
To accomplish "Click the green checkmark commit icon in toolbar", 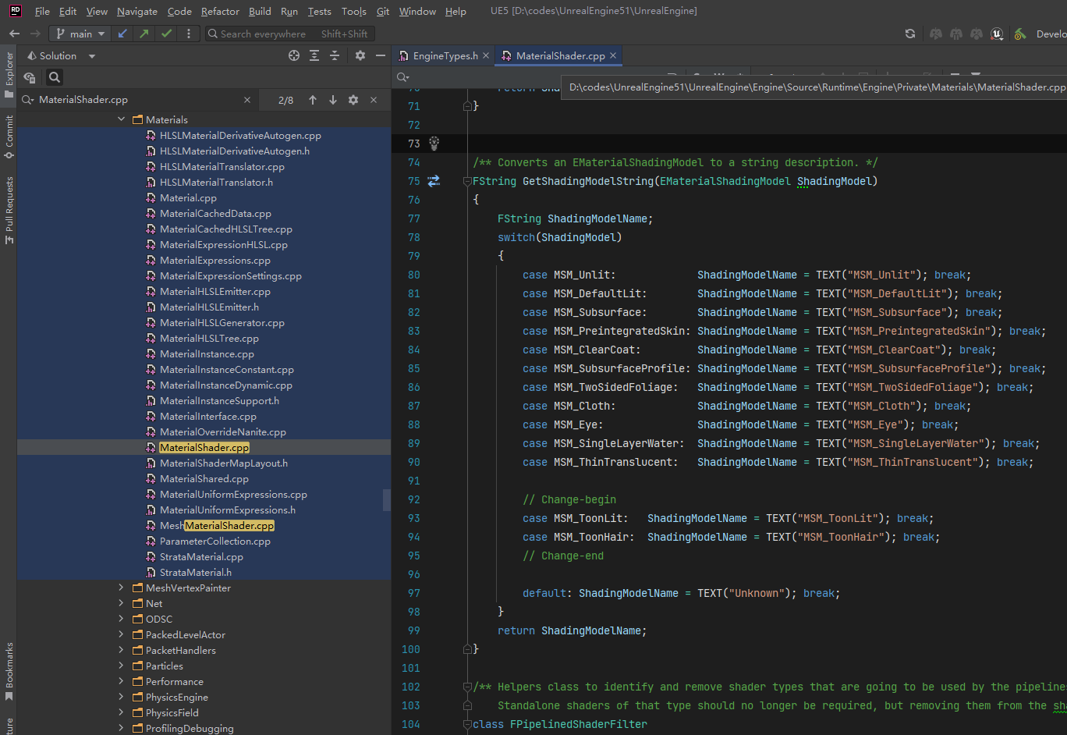I will 168,34.
